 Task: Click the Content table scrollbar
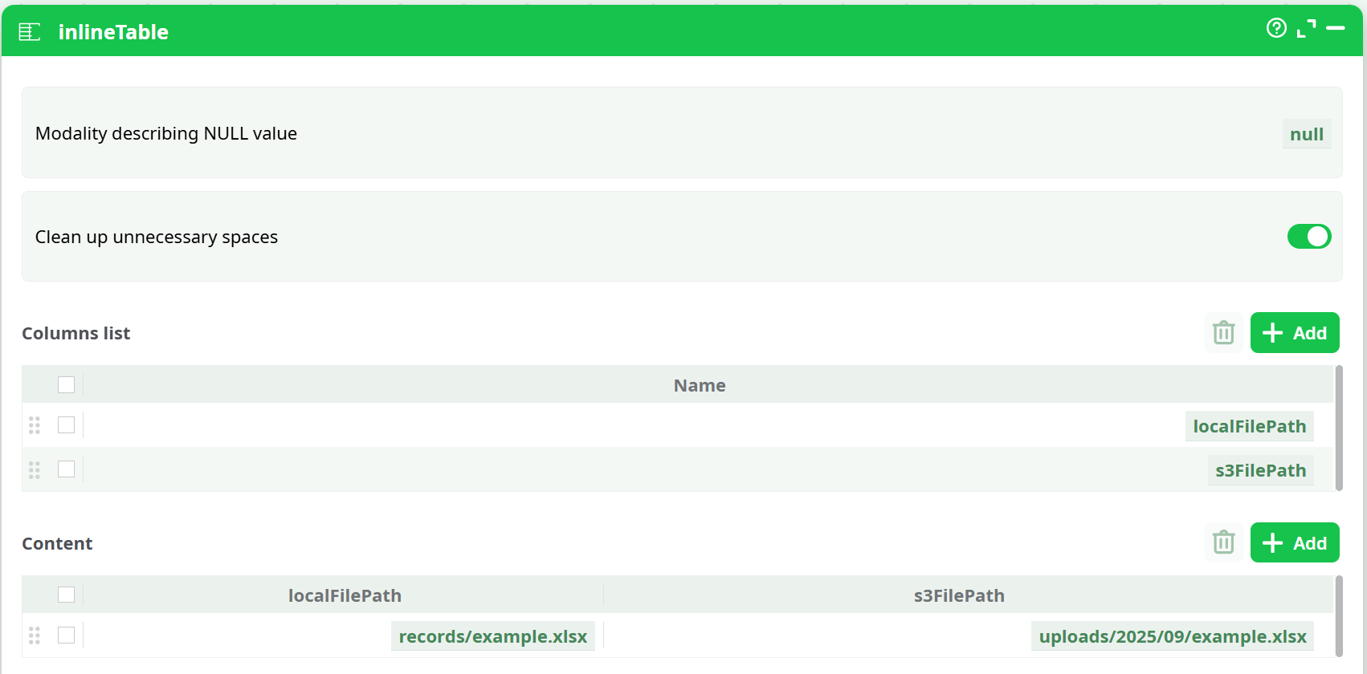pyautogui.click(x=1339, y=616)
